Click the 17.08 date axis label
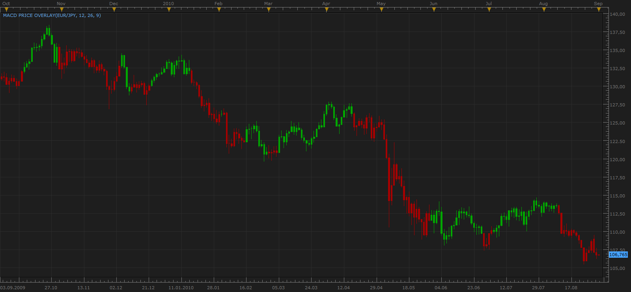Screen dimensions: 631x292 click(571, 288)
